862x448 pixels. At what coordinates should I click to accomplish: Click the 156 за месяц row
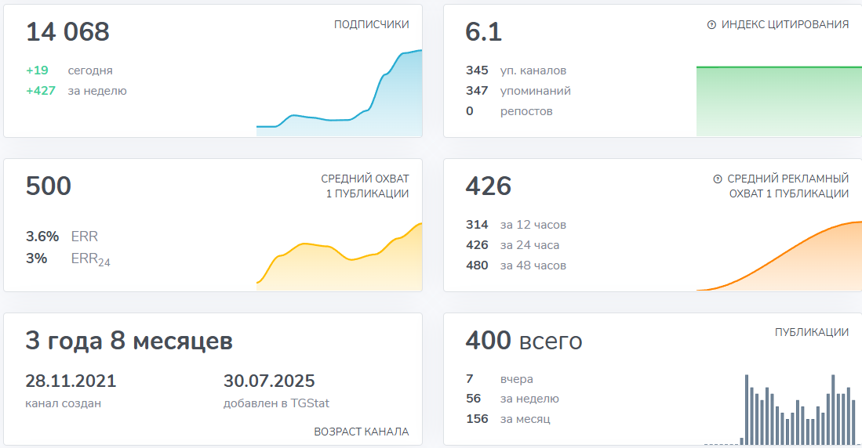click(508, 419)
